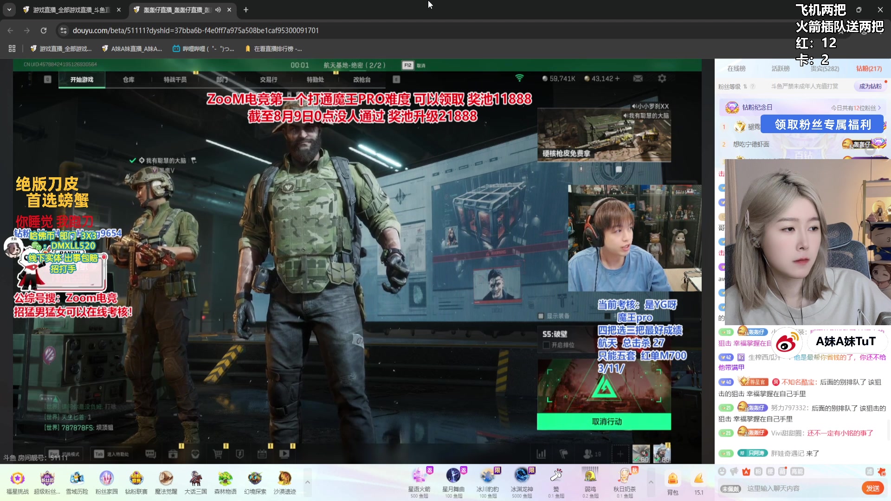Open the 在看直播排行榜 bookmark

[273, 49]
